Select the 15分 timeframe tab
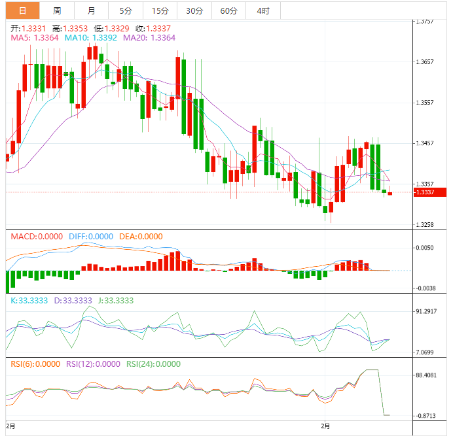Viewport: 453px width, 442px height. [x=159, y=10]
